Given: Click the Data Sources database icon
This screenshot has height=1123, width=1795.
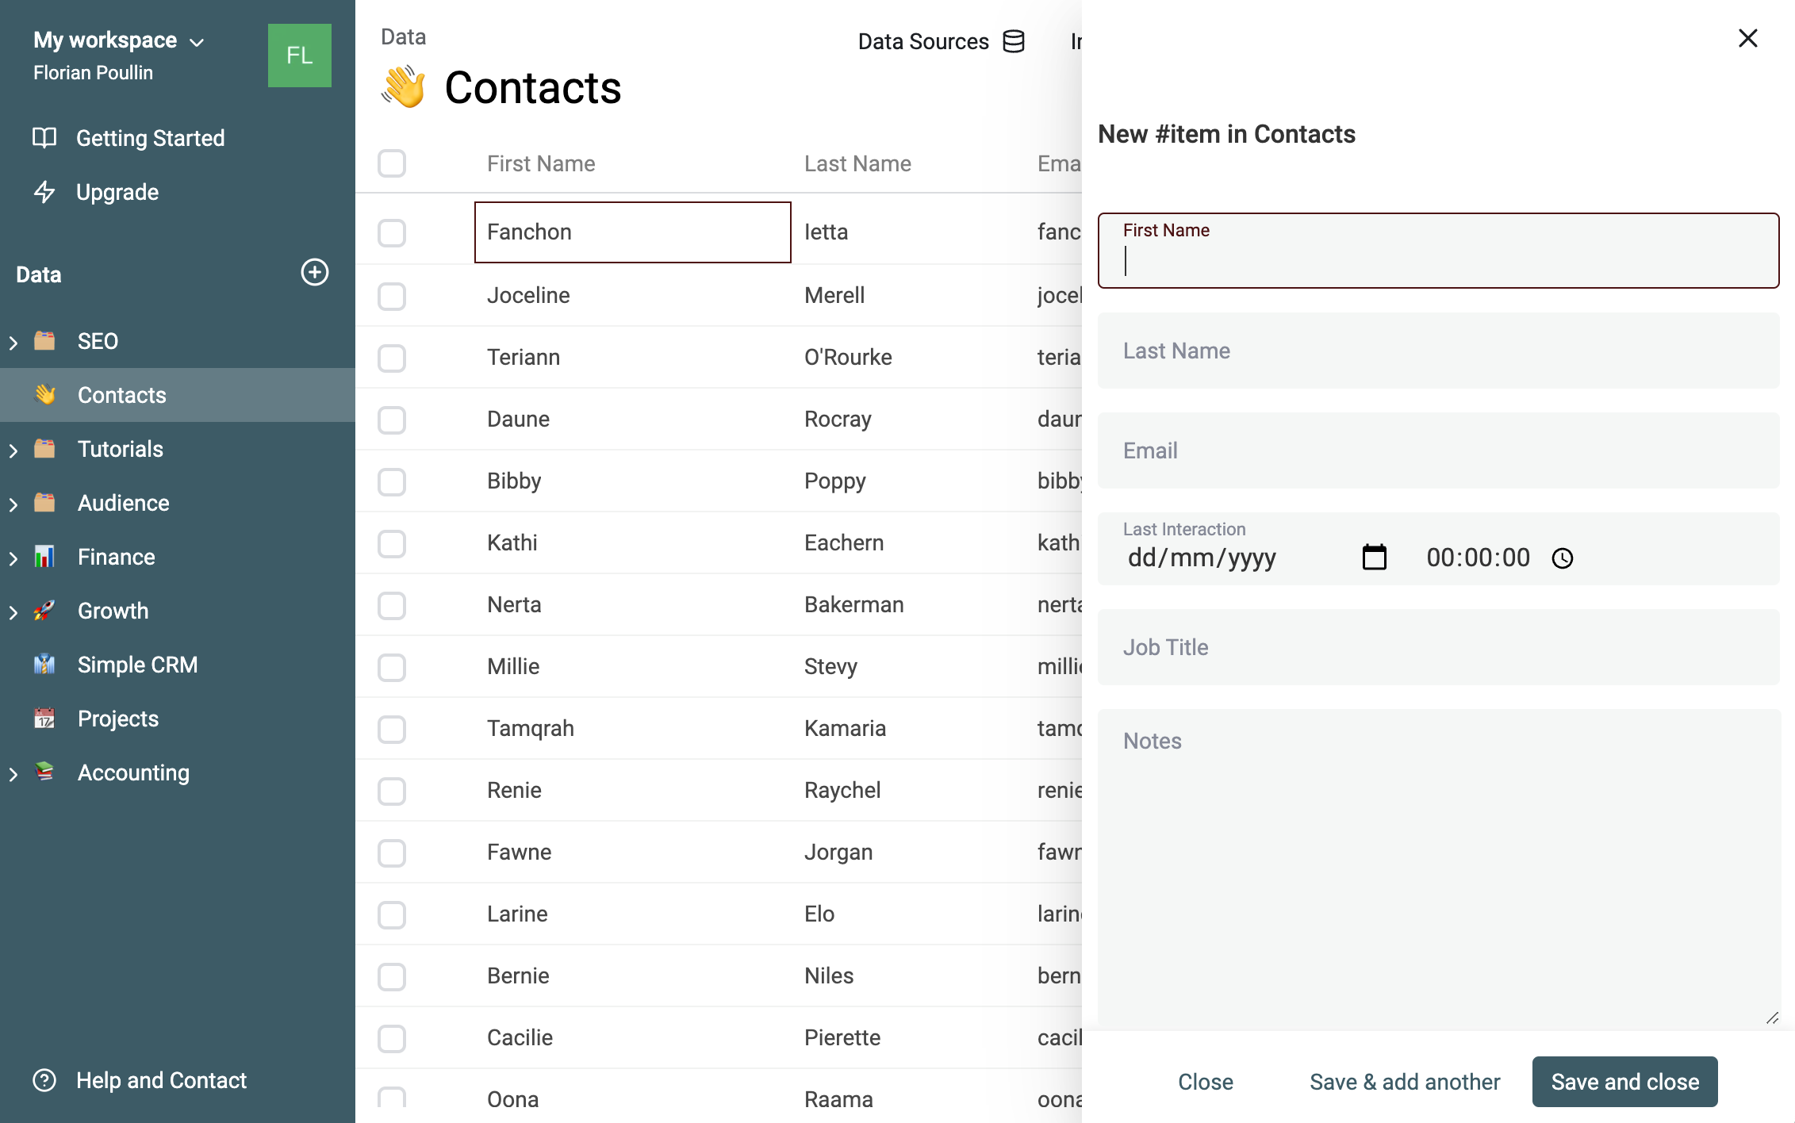Looking at the screenshot, I should pos(1014,41).
